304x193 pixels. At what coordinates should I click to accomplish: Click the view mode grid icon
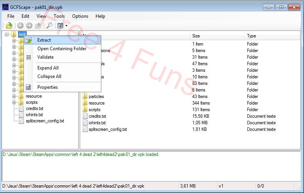click(60, 26)
